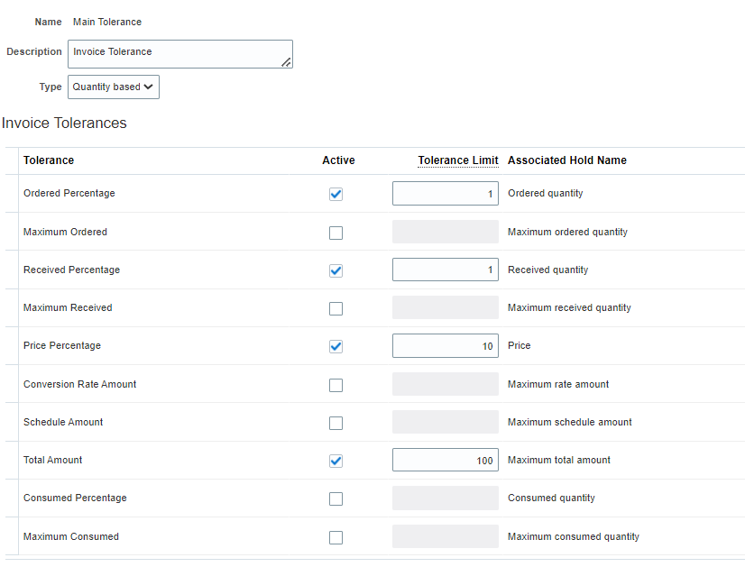Viewport: 745px width, 567px height.
Task: Enable the Conversion Rate Amount active checkbox
Action: (336, 385)
